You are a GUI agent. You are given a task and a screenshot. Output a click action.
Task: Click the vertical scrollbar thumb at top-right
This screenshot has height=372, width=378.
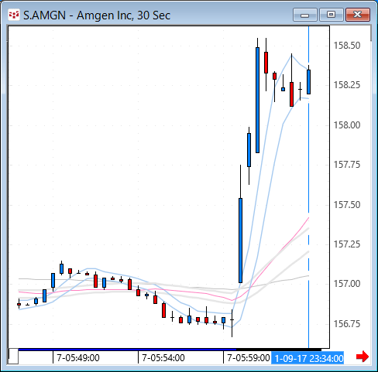(x=371, y=33)
